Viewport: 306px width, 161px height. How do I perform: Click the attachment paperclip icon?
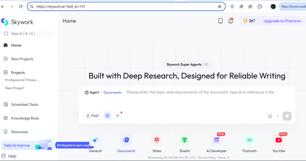pyautogui.click(x=270, y=116)
